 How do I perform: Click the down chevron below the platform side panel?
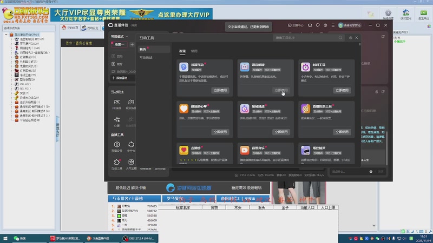point(373,225)
